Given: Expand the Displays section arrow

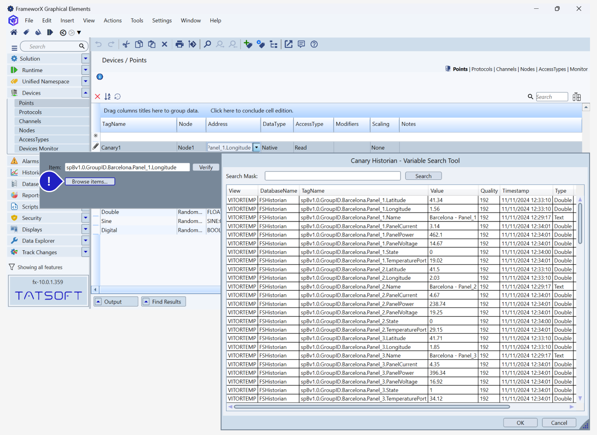Looking at the screenshot, I should pyautogui.click(x=85, y=229).
